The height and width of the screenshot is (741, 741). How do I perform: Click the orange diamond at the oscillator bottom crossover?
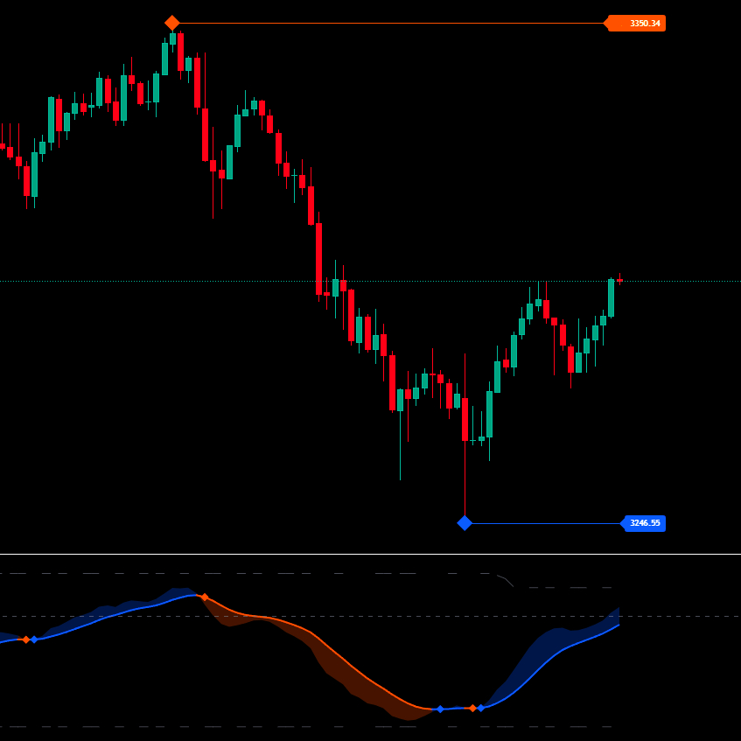pyautogui.click(x=472, y=709)
